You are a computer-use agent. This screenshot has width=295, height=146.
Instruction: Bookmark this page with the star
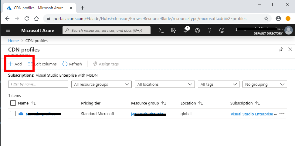pos(266,18)
